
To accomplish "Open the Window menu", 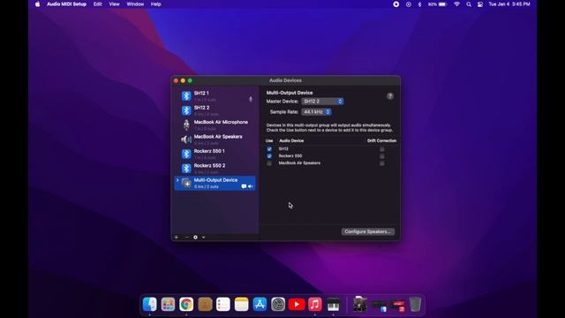I will [135, 4].
